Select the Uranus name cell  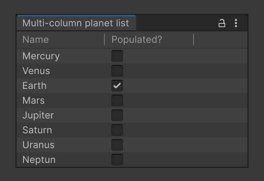pyautogui.click(x=61, y=144)
